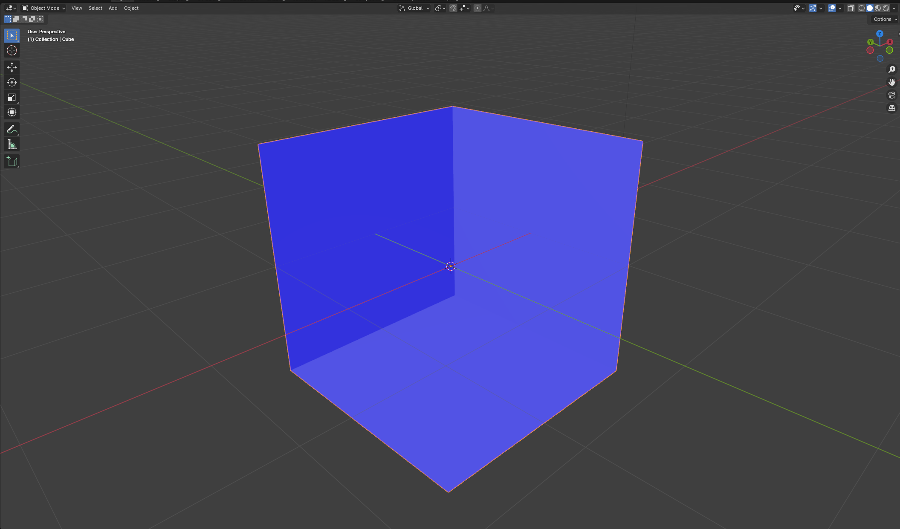
Task: Toggle X-ray display mode
Action: (851, 8)
